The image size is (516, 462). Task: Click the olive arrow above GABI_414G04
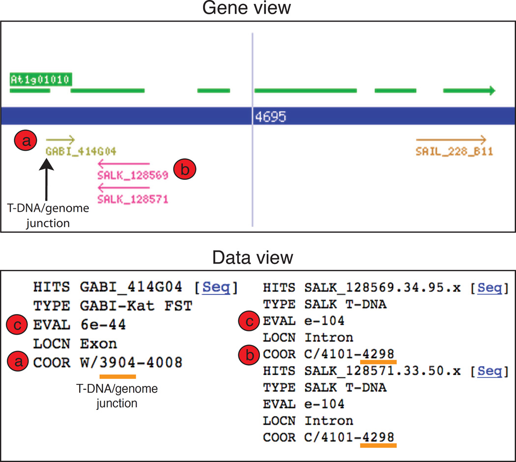pyautogui.click(x=60, y=140)
